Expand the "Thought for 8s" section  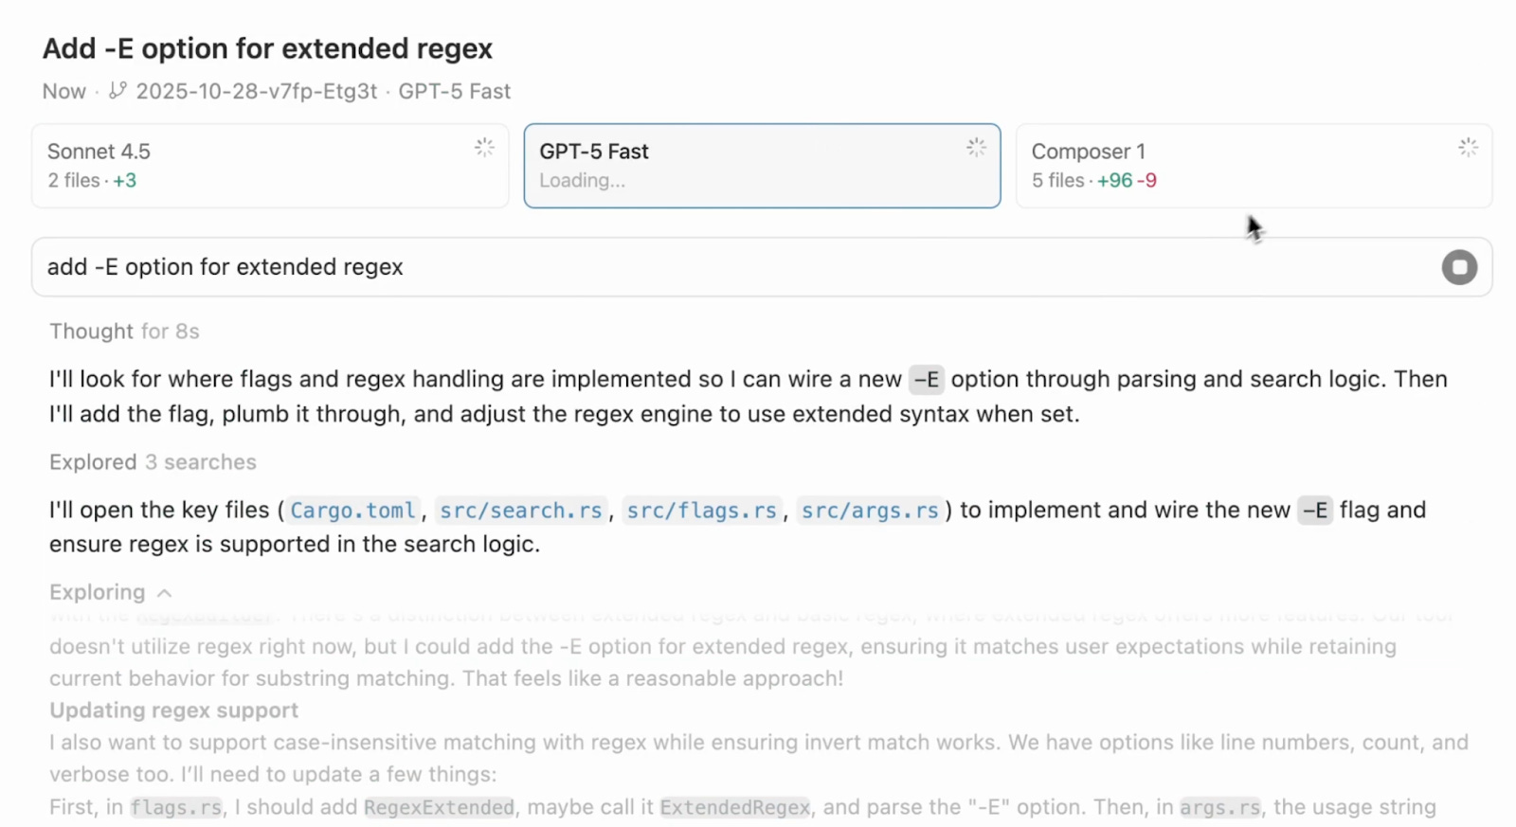click(124, 332)
